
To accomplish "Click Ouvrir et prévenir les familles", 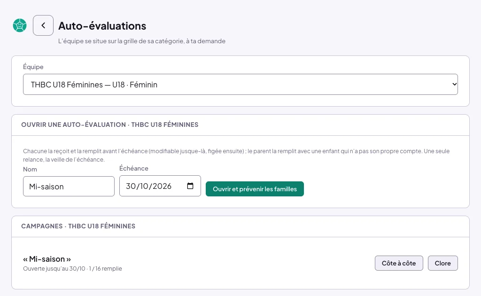I will (x=255, y=189).
